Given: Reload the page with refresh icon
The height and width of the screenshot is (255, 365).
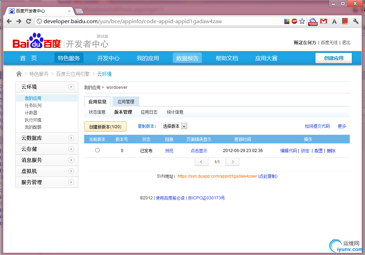Looking at the screenshot, I should click(x=29, y=21).
